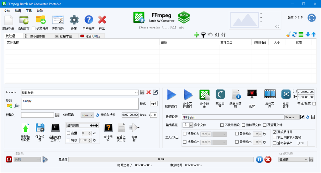This screenshot has height=173, width=321.
Task: Click the 多个预设 multiple presets icon
Action: (204, 95)
